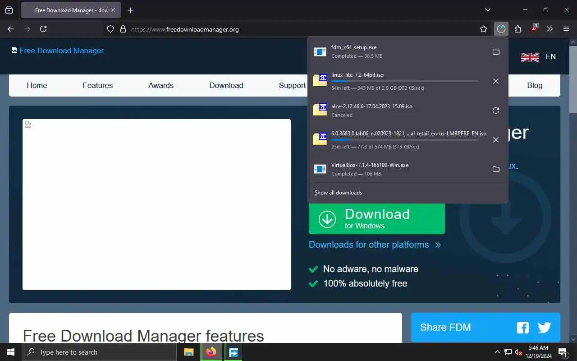The height and width of the screenshot is (361, 577).
Task: Open the extensions puzzle icon
Action: click(517, 29)
